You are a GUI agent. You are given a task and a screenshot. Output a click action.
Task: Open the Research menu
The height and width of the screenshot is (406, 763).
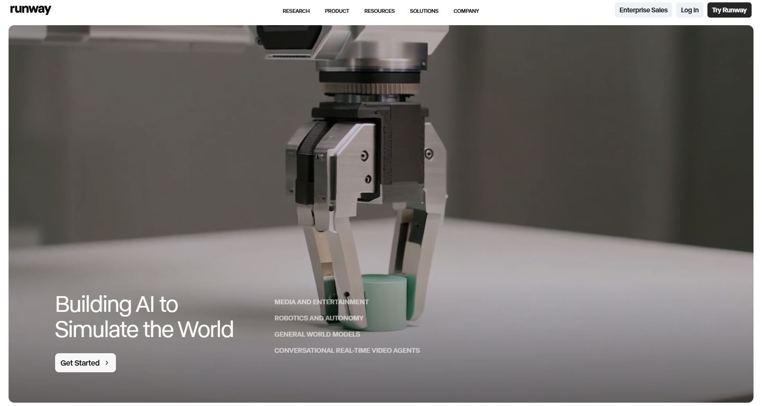(x=296, y=11)
